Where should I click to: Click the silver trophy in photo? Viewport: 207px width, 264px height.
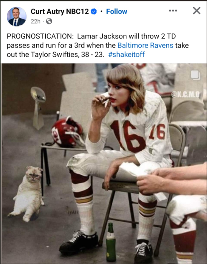[38, 108]
